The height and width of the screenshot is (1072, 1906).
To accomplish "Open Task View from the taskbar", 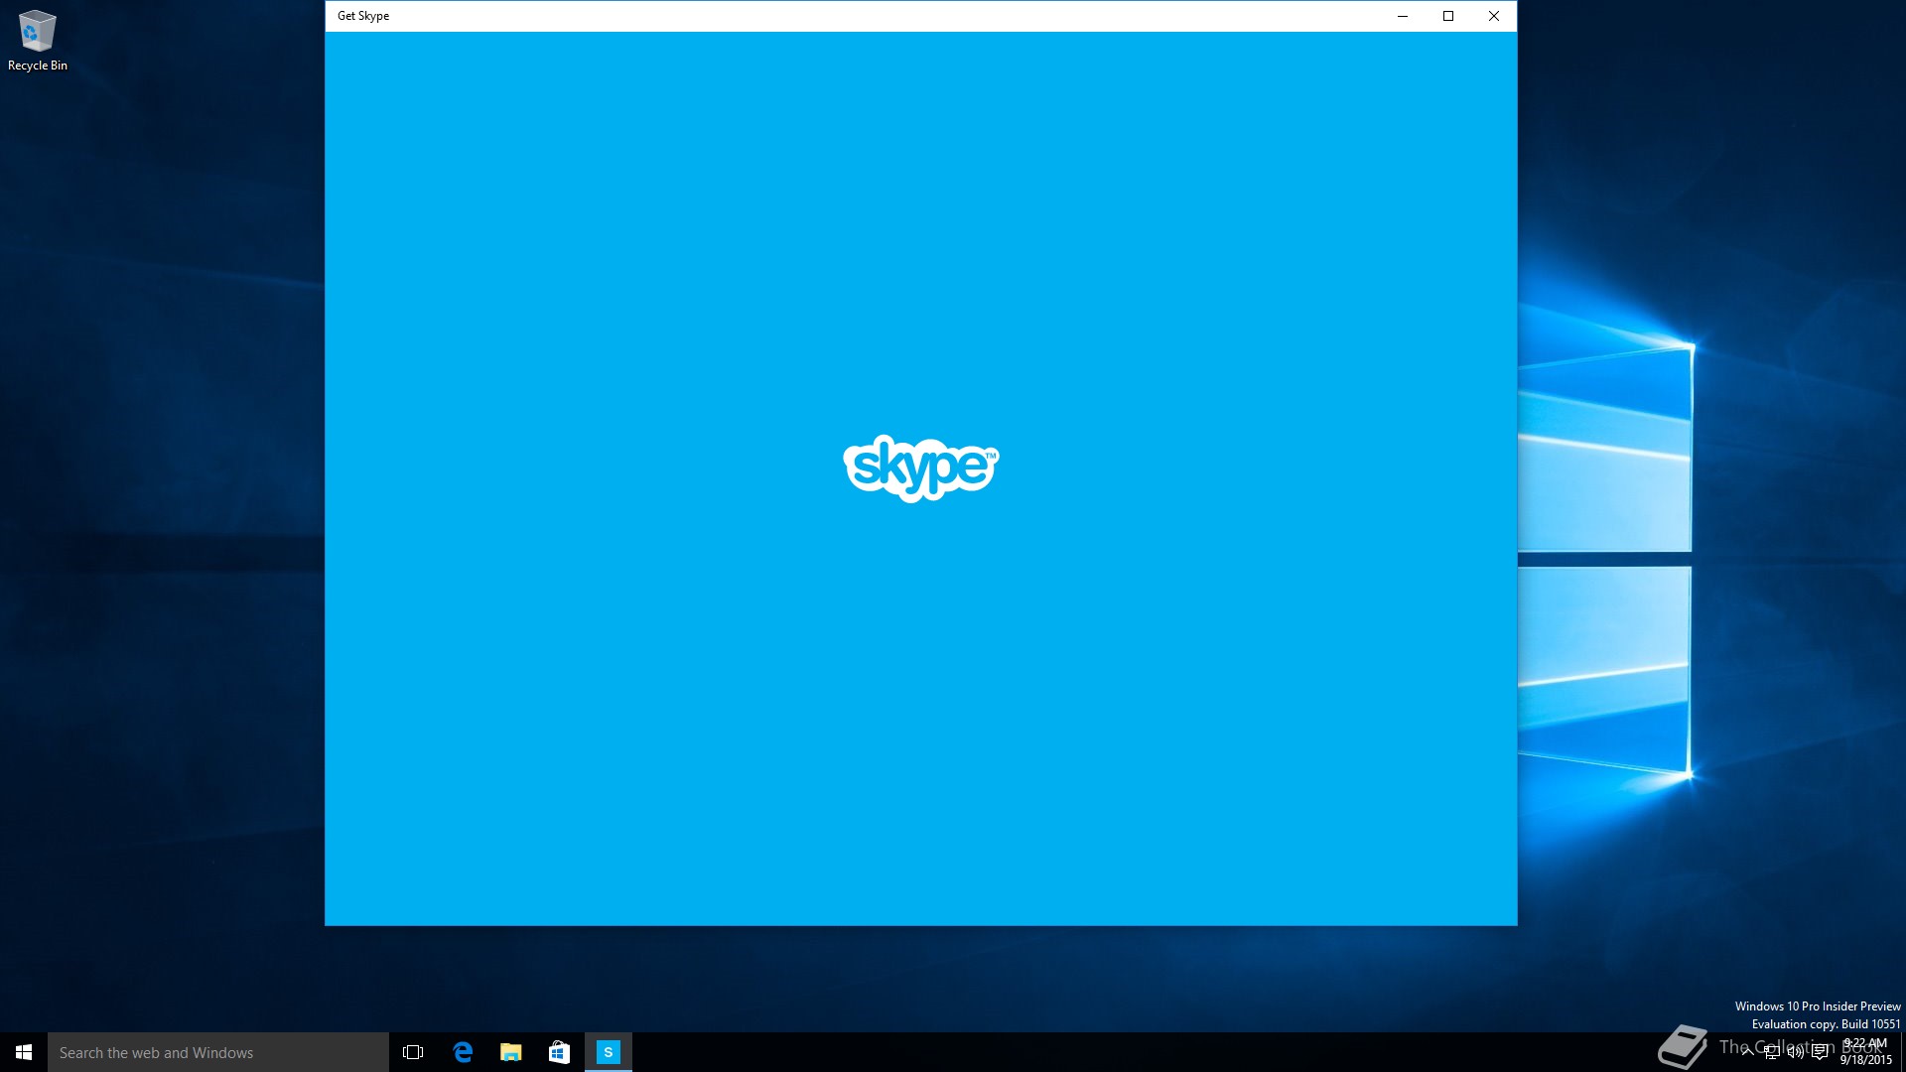I will (413, 1052).
